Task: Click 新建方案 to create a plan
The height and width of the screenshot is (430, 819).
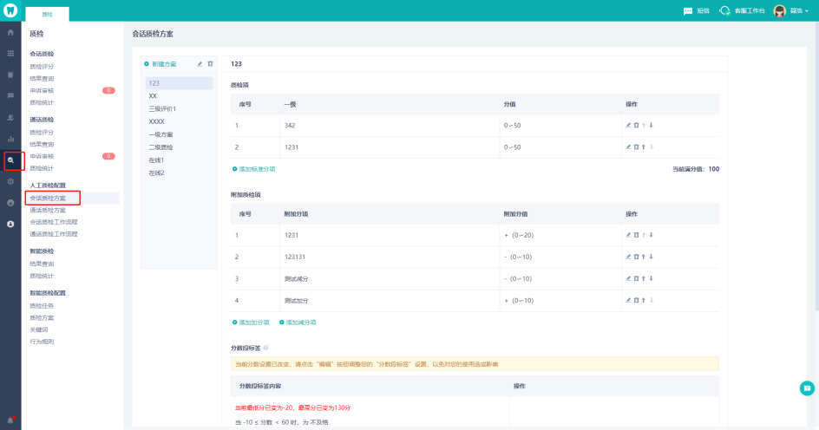Action: (161, 64)
